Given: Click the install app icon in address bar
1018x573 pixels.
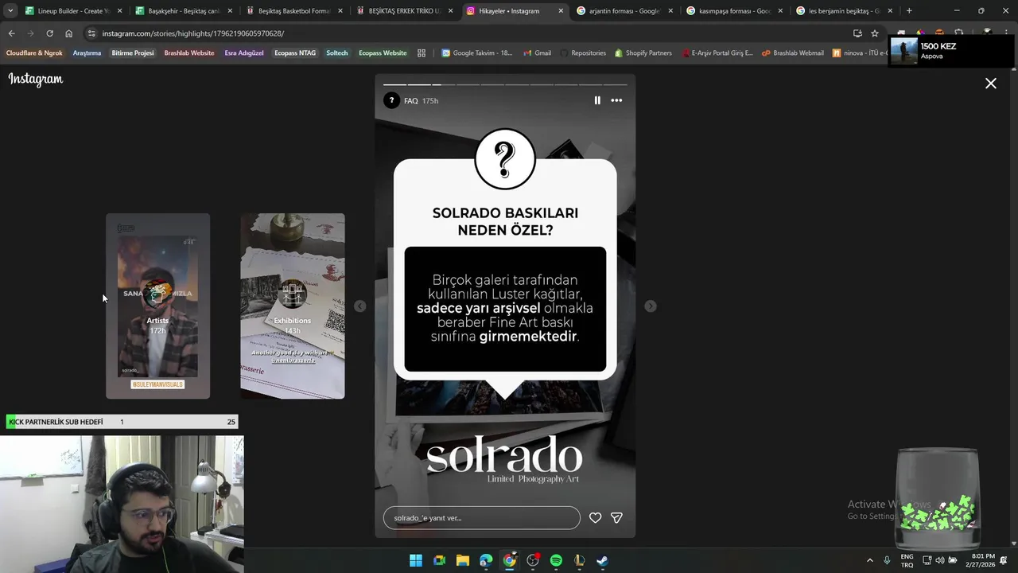Looking at the screenshot, I should coord(857,33).
